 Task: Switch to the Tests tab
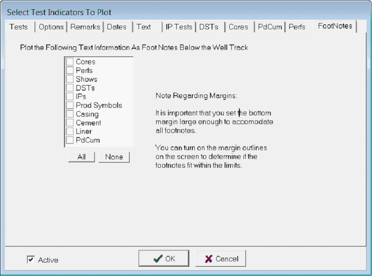(x=19, y=27)
